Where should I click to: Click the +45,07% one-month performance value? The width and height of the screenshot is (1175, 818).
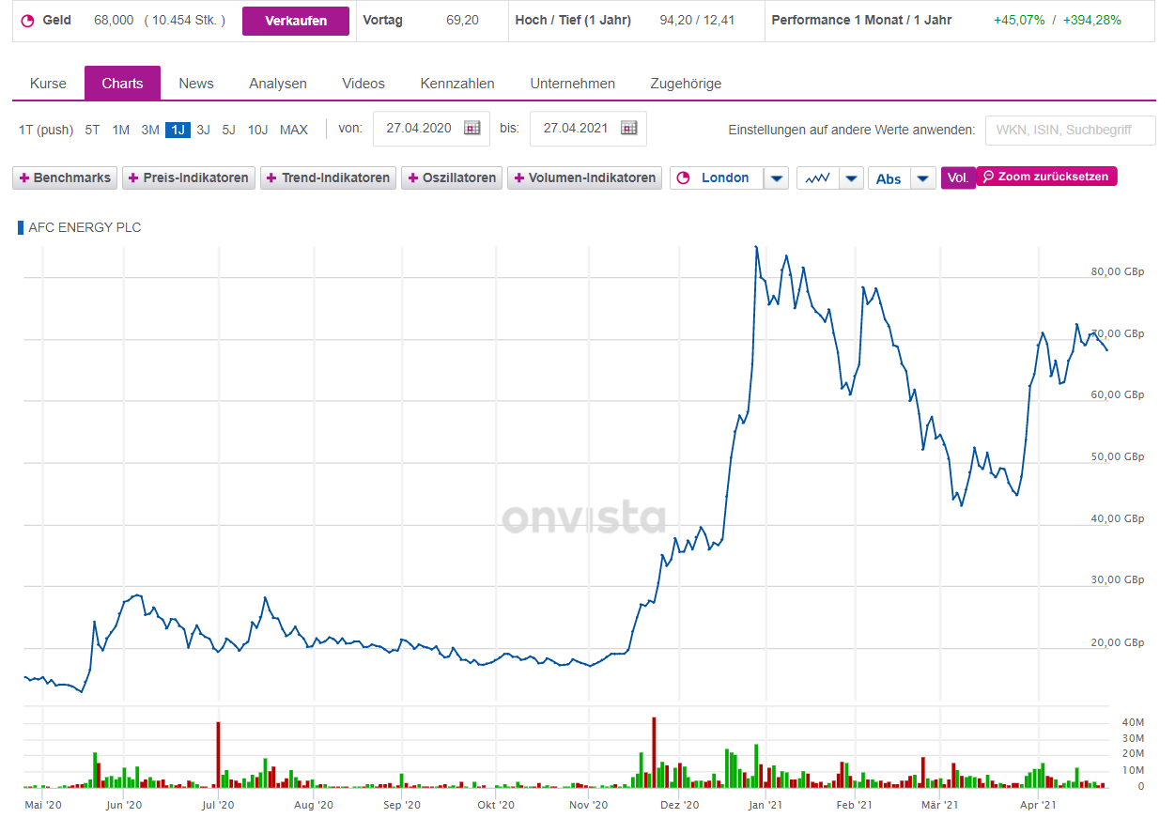[1019, 20]
